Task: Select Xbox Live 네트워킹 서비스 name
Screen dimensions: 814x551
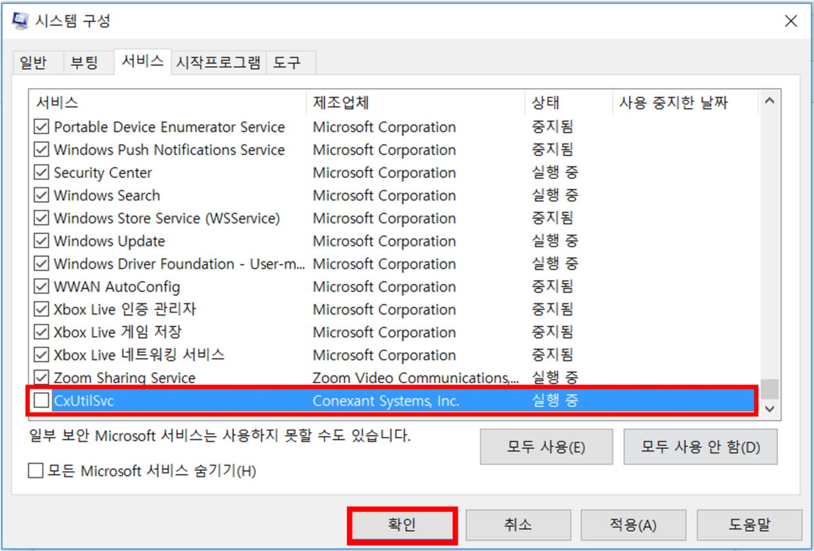Action: pos(139,355)
